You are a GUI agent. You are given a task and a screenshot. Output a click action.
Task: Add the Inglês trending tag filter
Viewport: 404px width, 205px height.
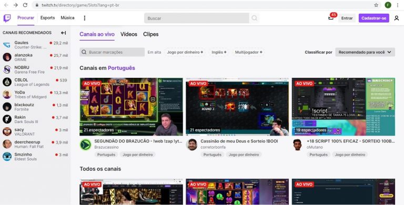click(219, 52)
